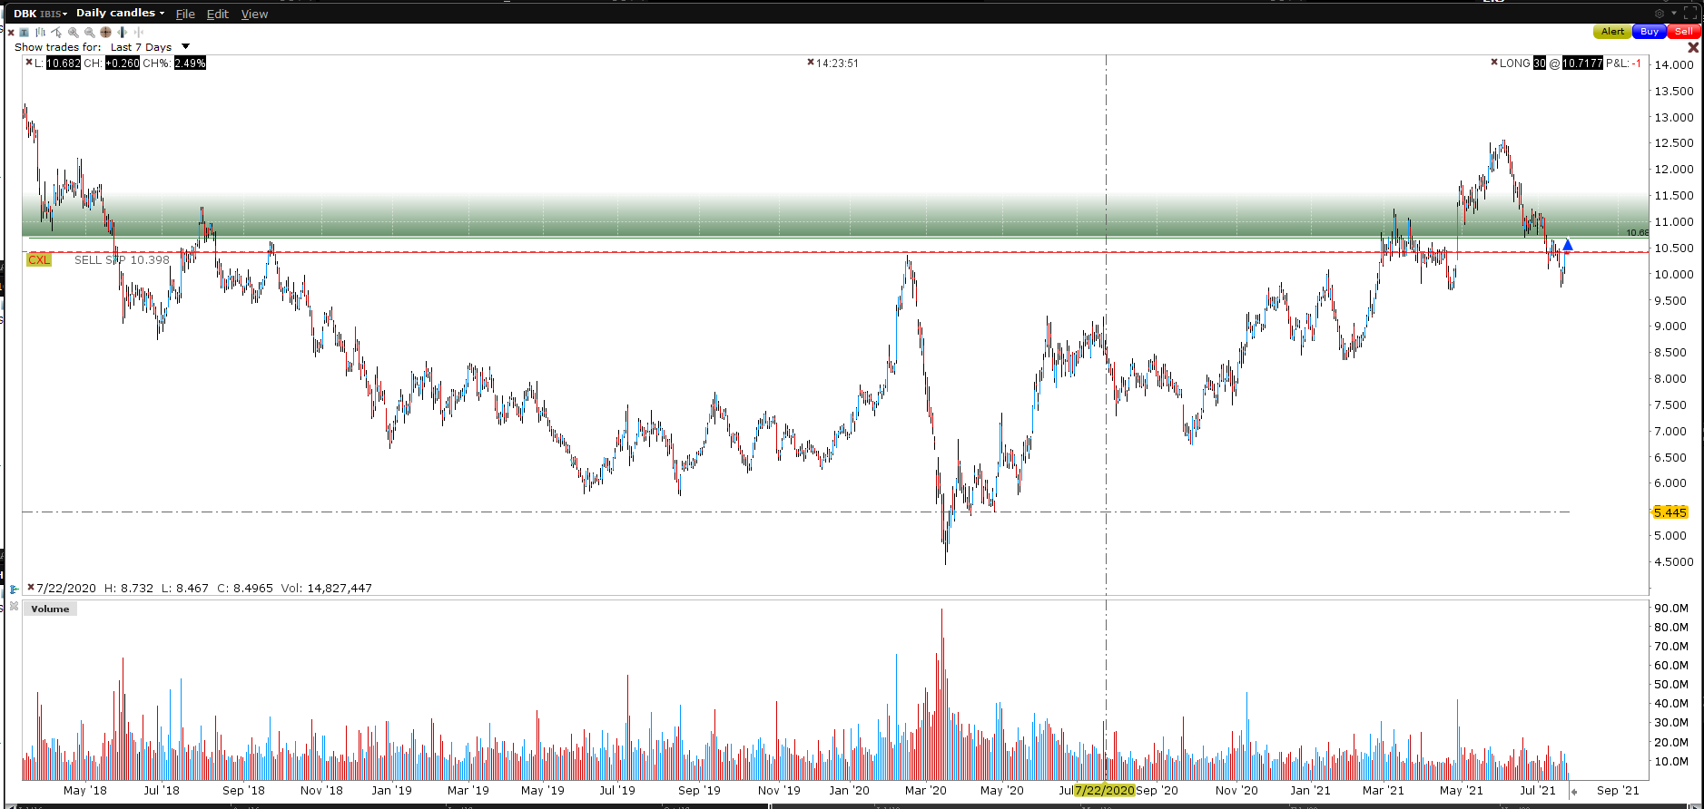Toggle the crosshair cursor tool
The height and width of the screenshot is (809, 1704).
[x=105, y=33]
